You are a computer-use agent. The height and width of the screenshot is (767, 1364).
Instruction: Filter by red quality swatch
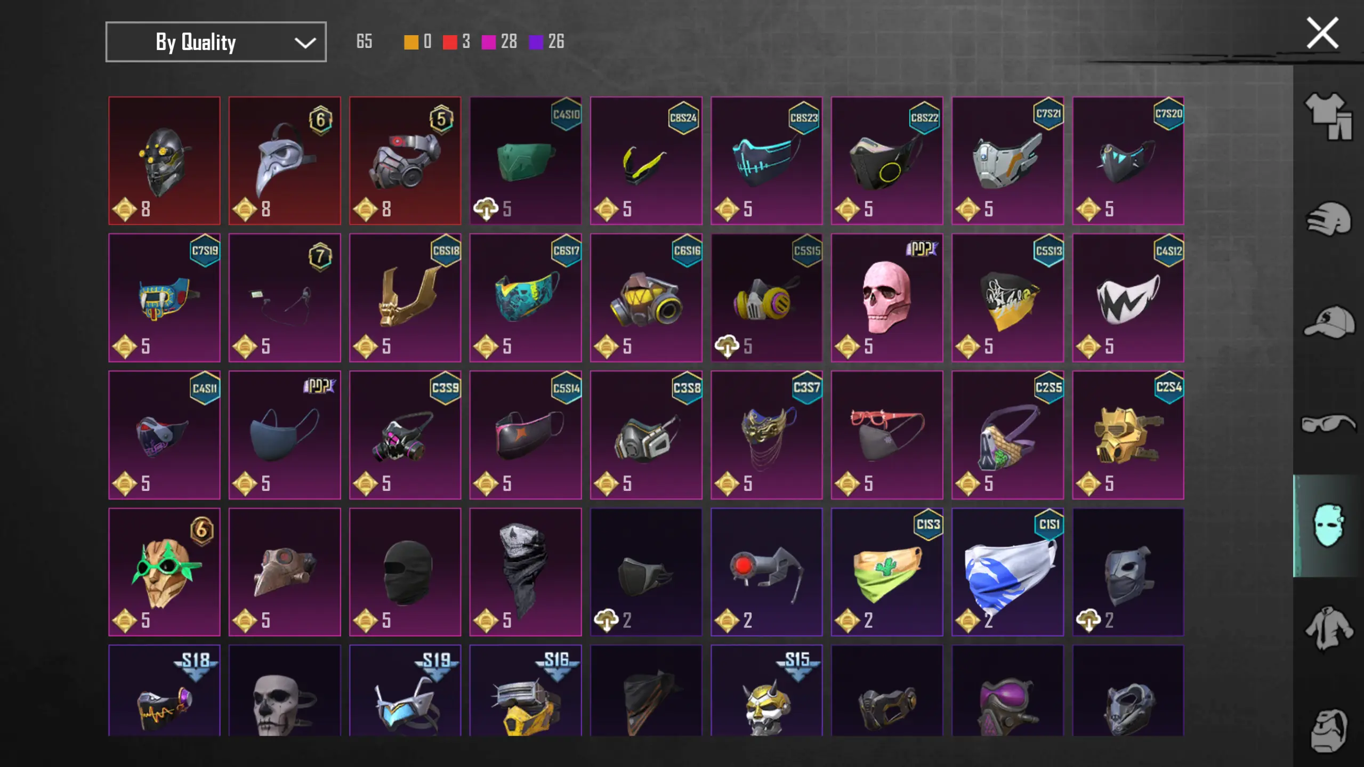click(450, 42)
